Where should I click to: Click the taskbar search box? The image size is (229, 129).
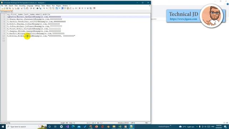click(x=26, y=126)
